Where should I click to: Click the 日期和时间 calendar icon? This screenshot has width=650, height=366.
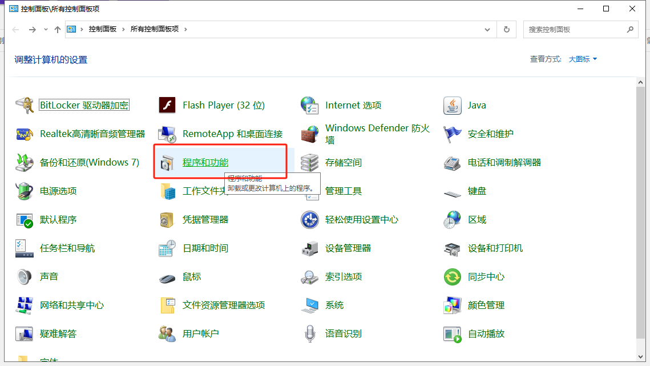167,248
